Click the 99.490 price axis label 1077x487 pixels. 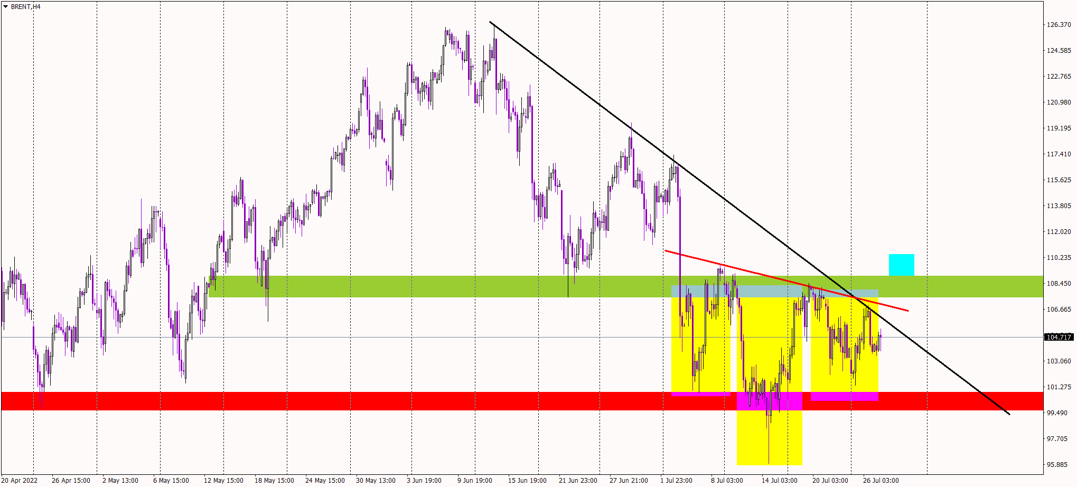pos(1057,413)
